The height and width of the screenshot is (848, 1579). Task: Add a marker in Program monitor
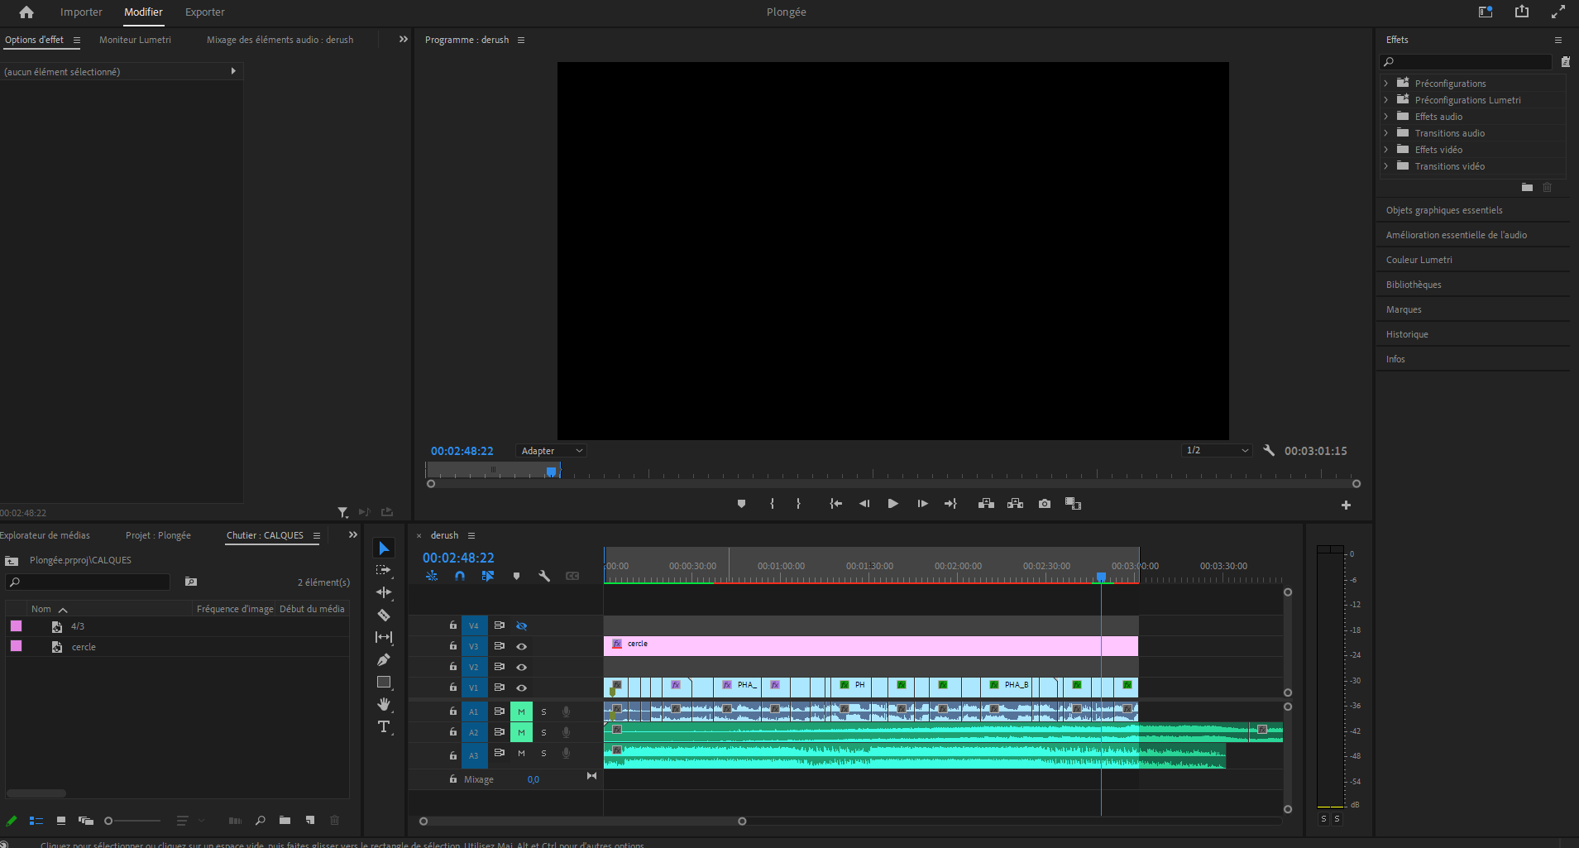click(x=741, y=504)
